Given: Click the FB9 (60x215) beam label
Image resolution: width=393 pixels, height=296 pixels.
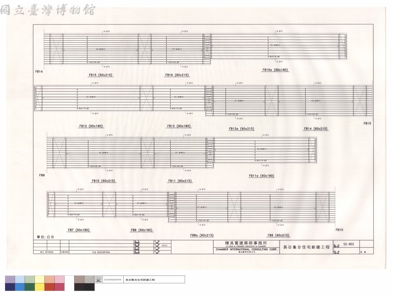Looking at the screenshot, I should point(278,235).
